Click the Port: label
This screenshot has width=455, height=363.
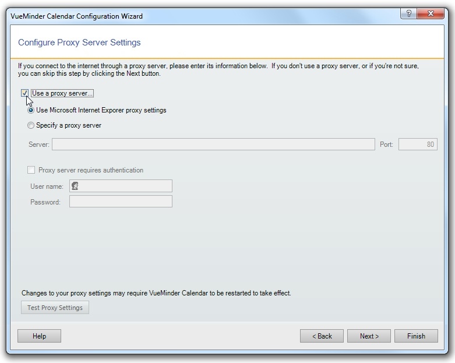click(x=386, y=145)
